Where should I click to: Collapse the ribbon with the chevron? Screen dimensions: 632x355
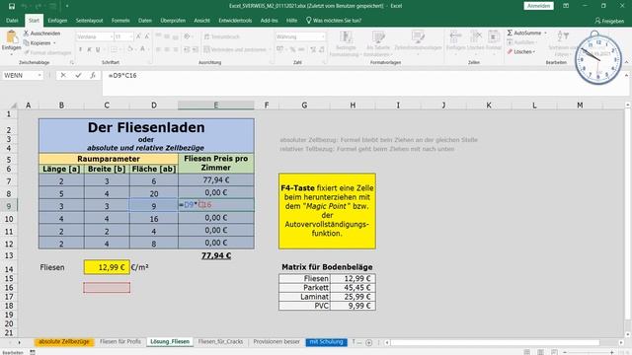(626, 62)
